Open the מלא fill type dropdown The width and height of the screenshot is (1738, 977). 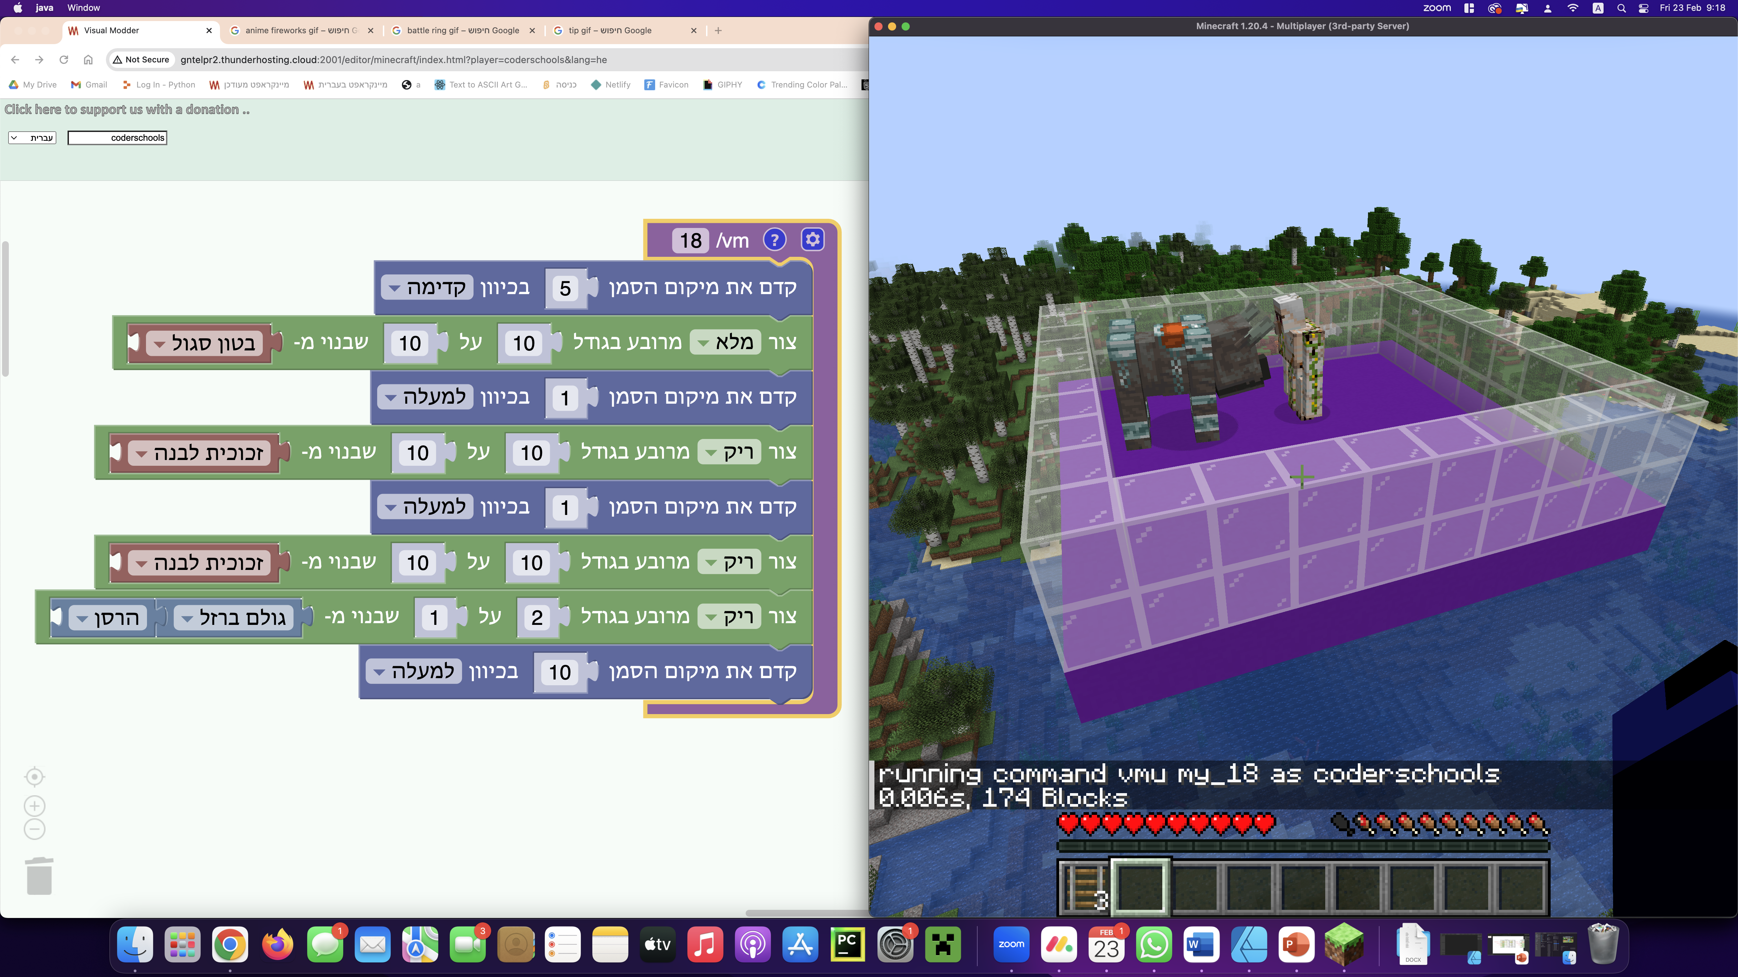click(726, 343)
